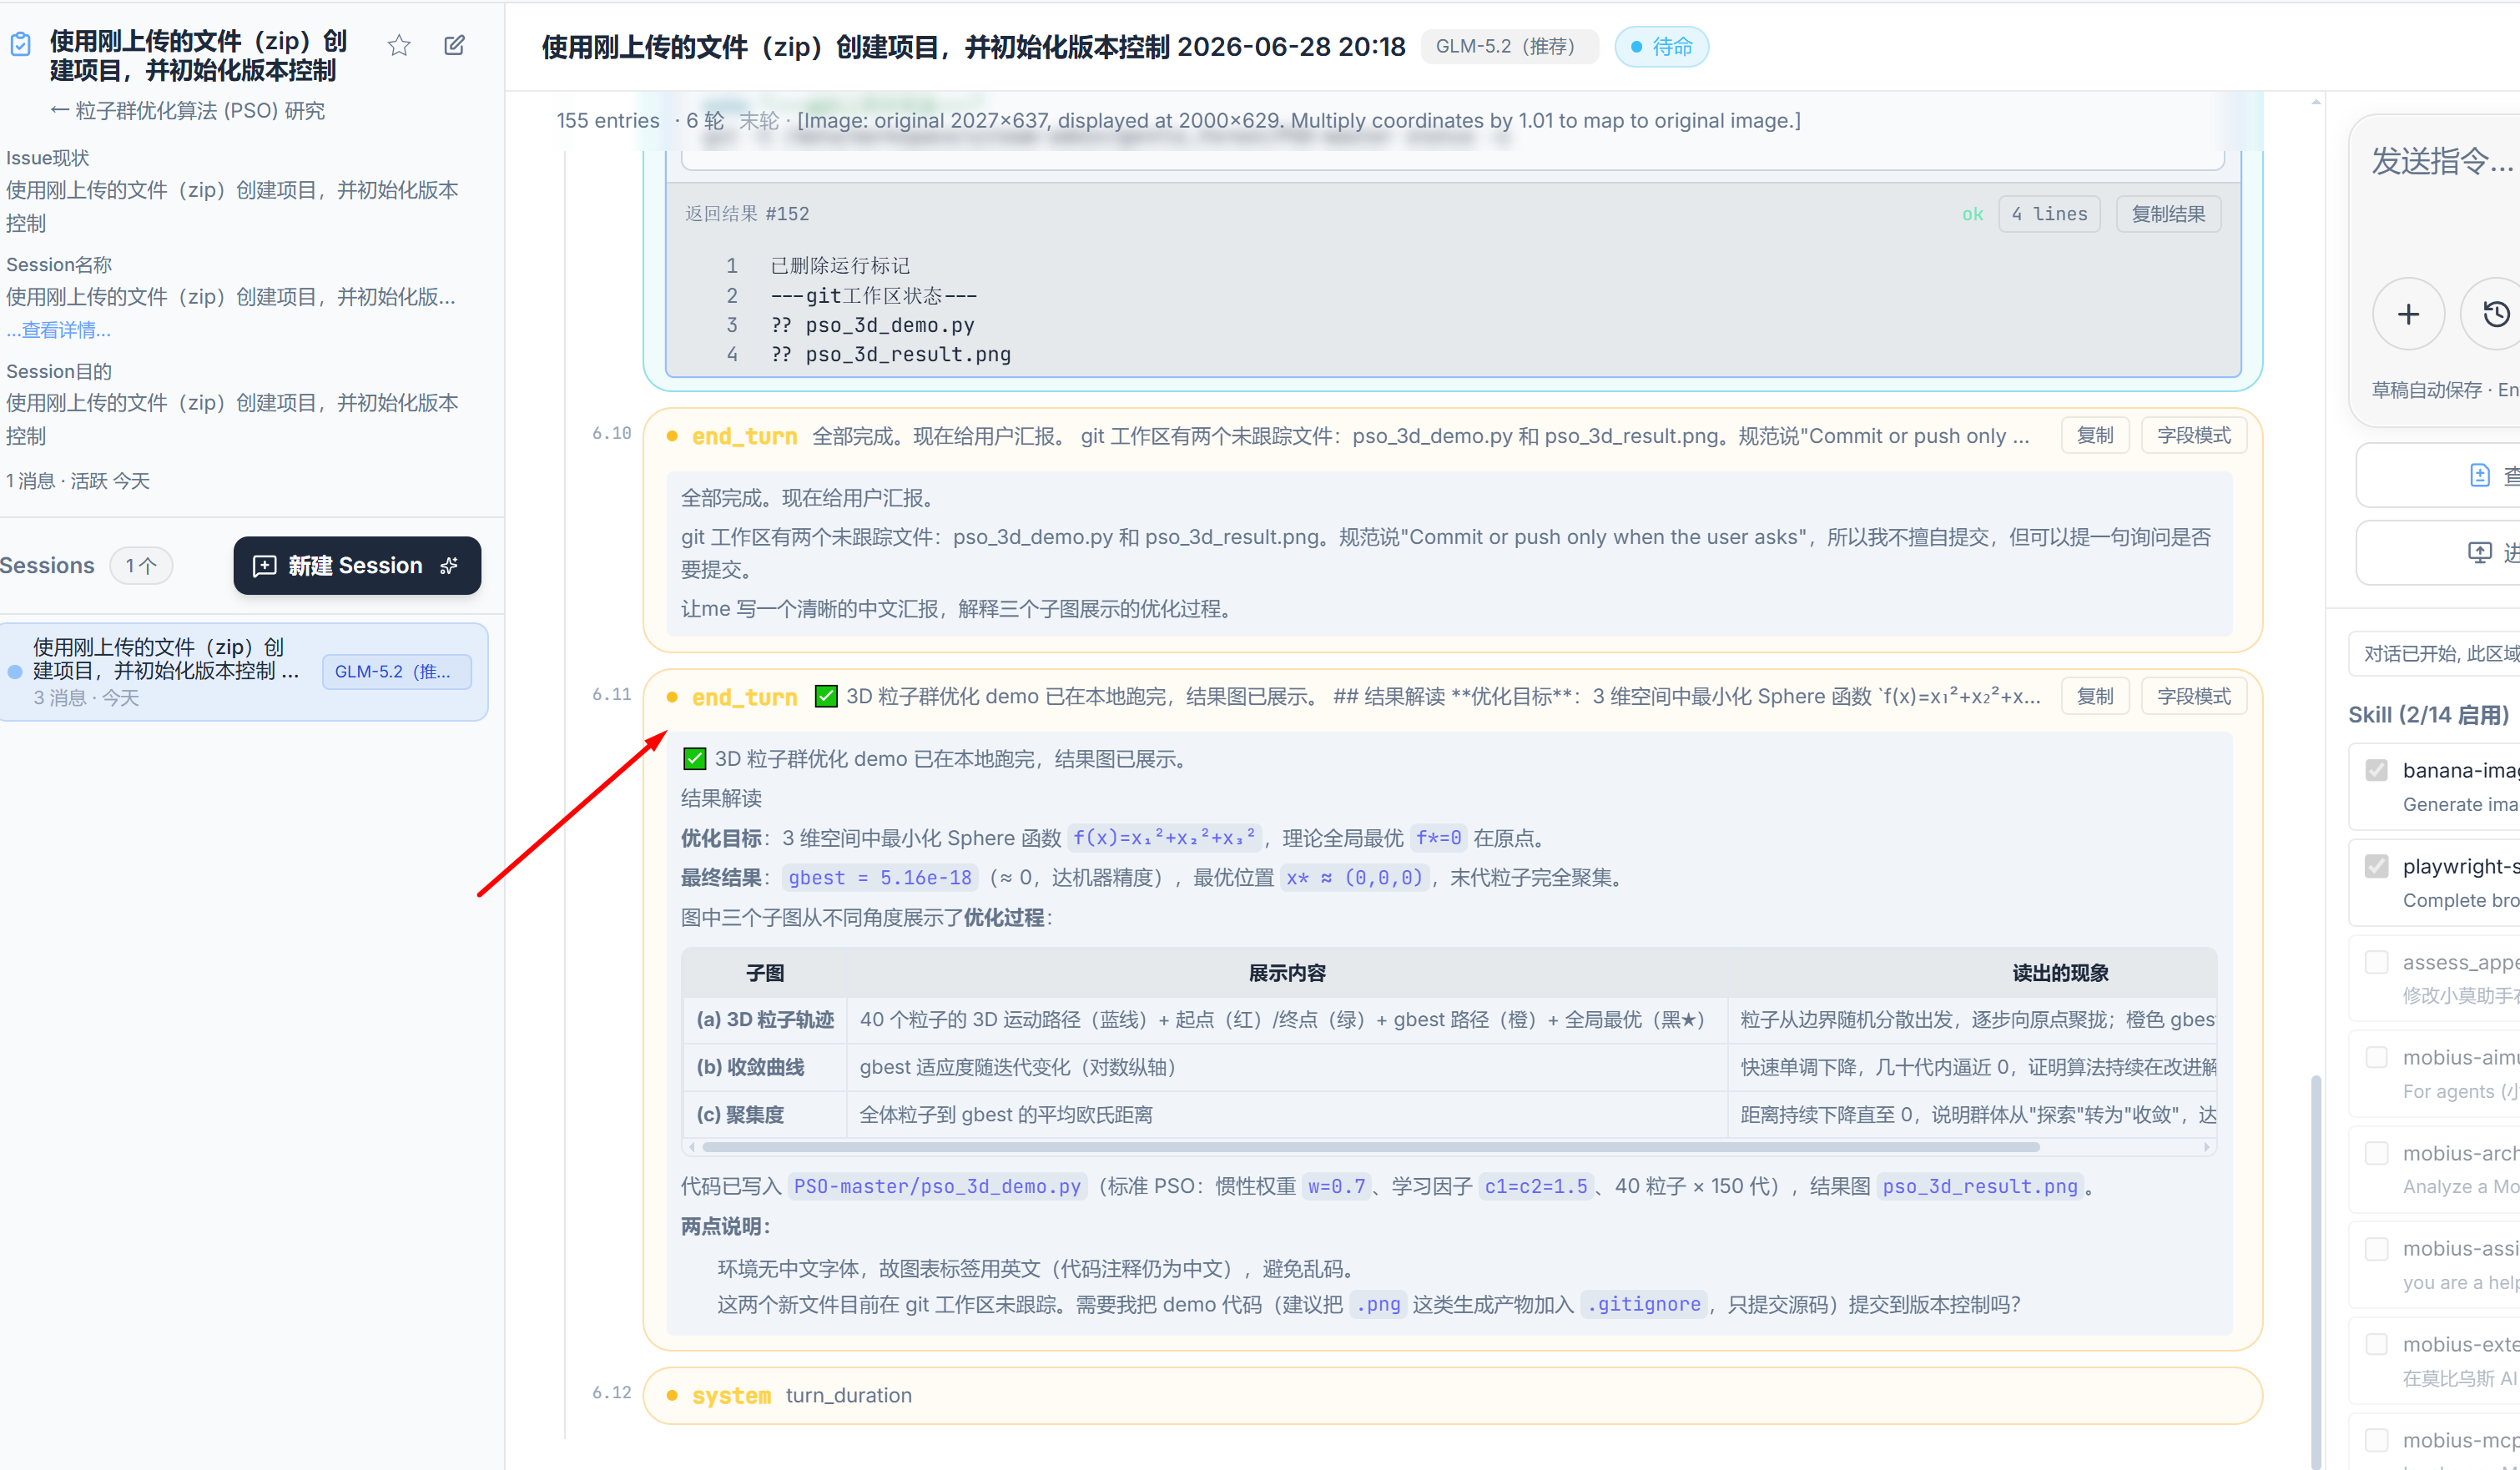Click the 复制结果 button
This screenshot has height=1470, width=2520.
pos(2168,214)
